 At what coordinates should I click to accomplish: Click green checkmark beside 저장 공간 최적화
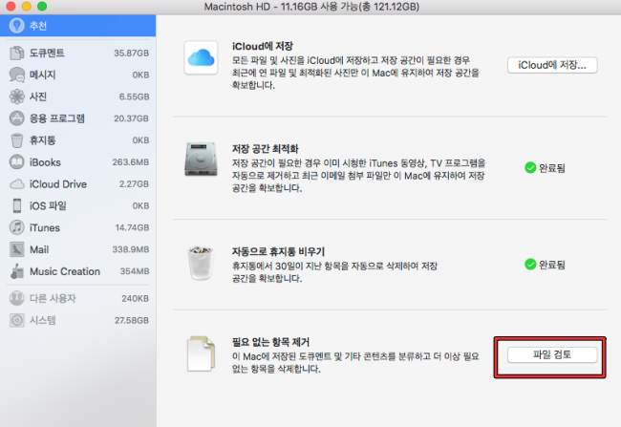[530, 168]
